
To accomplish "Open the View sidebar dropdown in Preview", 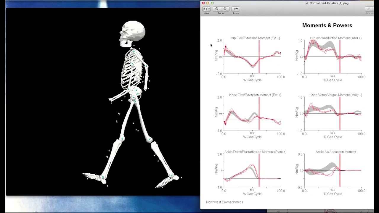I will tap(206, 9).
